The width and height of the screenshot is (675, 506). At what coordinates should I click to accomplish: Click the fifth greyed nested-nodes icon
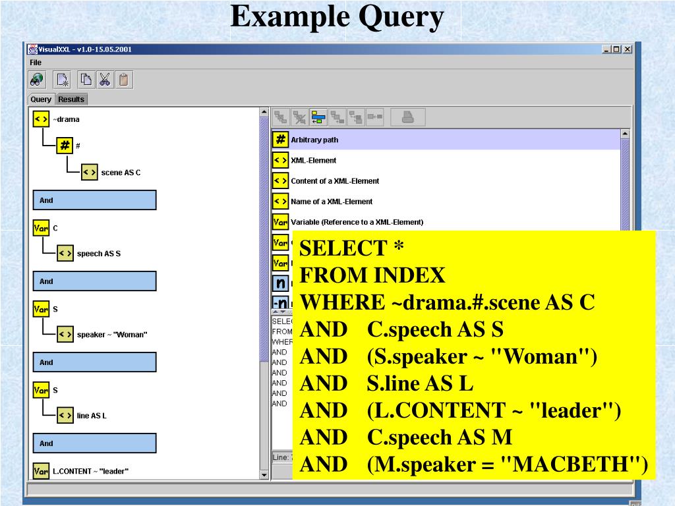[356, 117]
